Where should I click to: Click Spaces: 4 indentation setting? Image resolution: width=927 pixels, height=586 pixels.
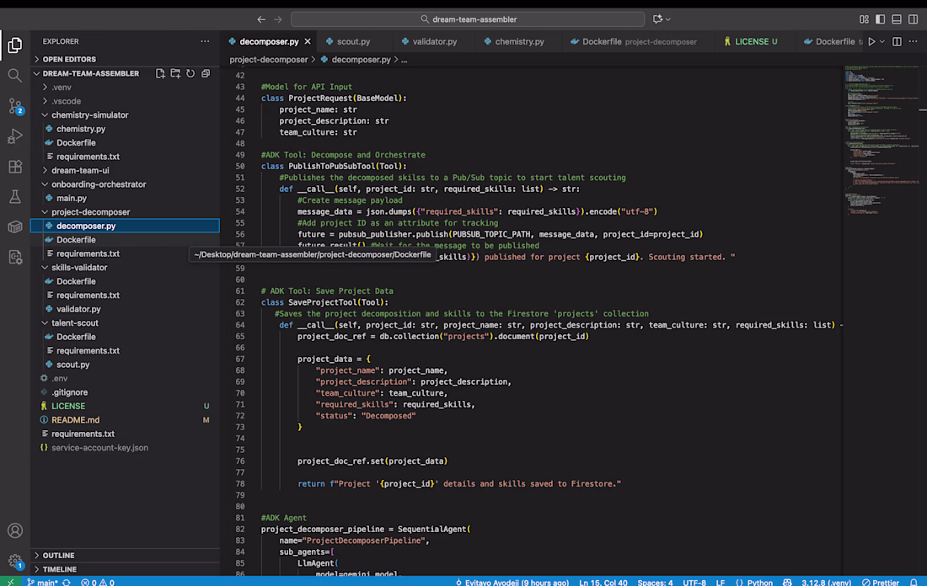(x=655, y=582)
